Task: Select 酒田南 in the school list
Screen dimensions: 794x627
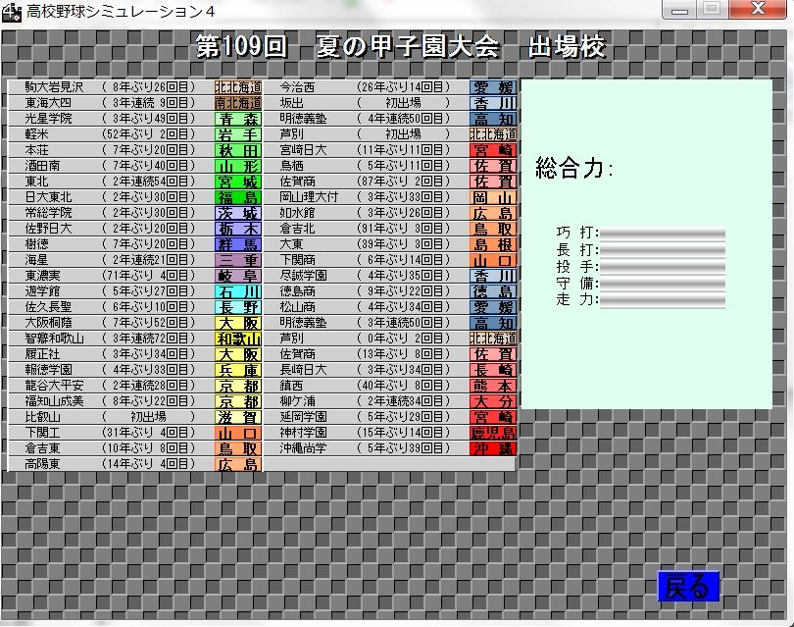Action: click(135, 165)
